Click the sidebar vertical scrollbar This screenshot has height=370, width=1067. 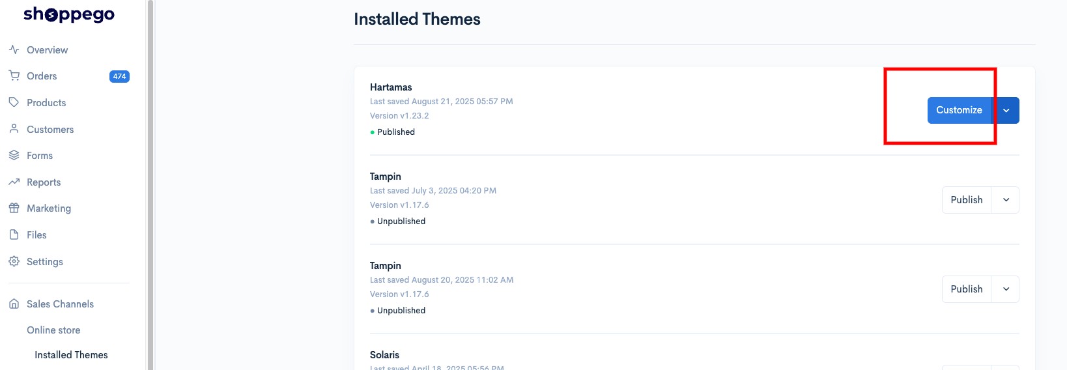[x=150, y=185]
